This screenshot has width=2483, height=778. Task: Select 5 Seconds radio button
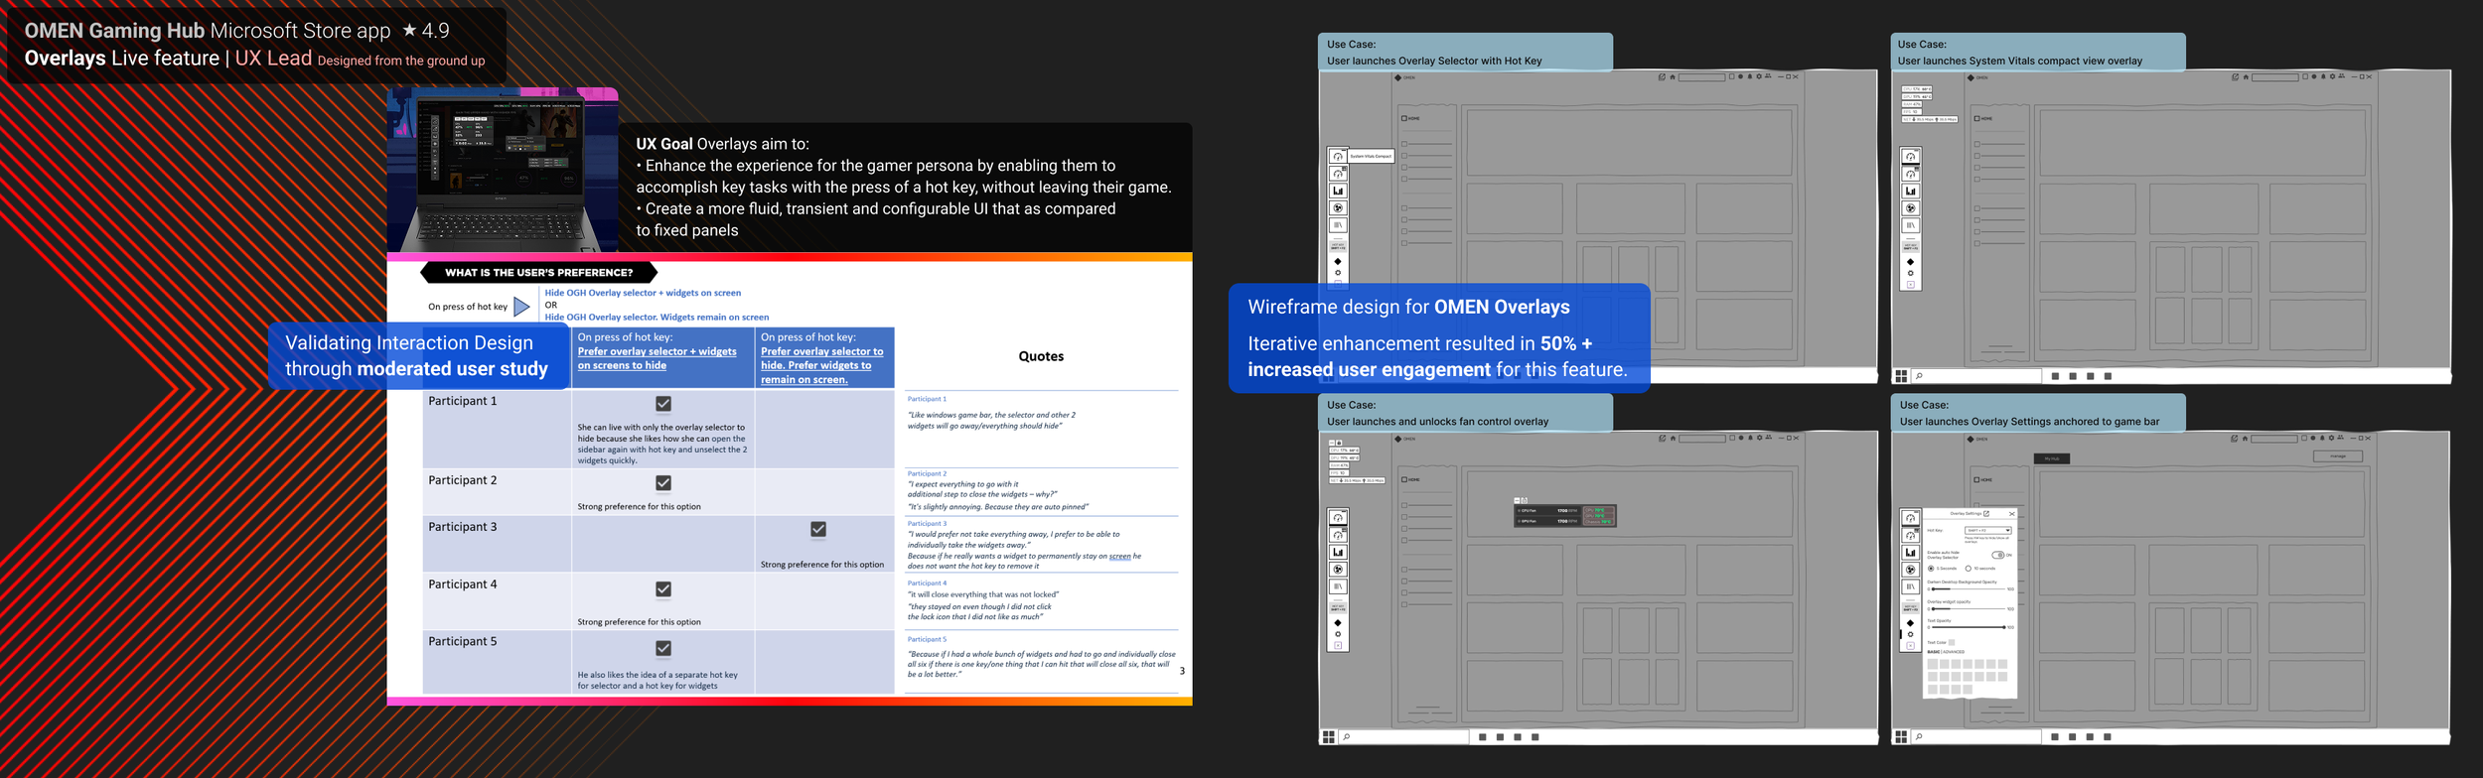point(1931,569)
